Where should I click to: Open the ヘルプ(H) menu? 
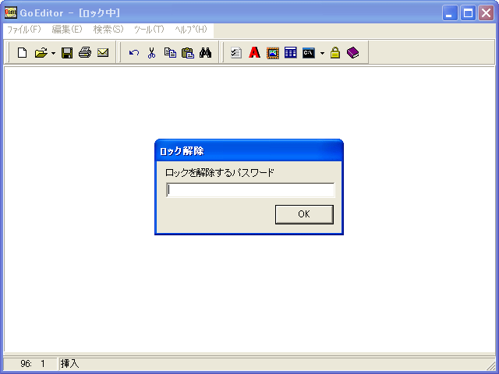191,30
